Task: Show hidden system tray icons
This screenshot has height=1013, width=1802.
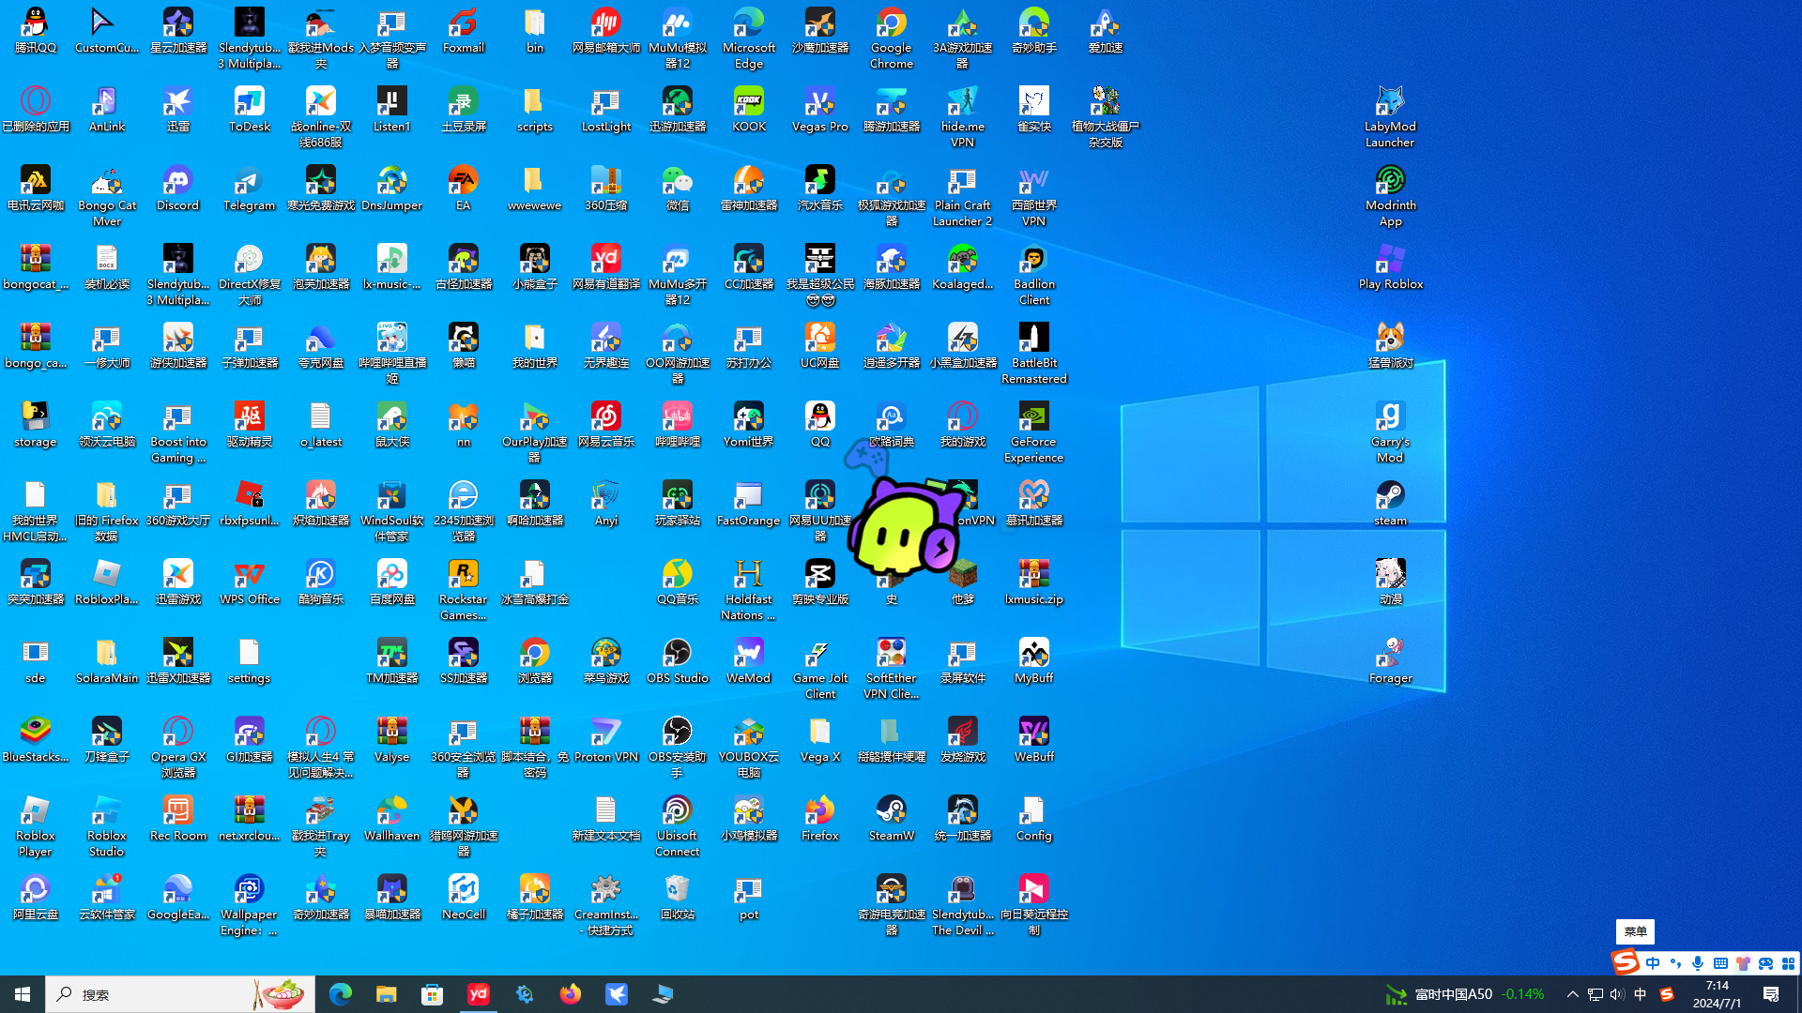Action: [x=1572, y=994]
